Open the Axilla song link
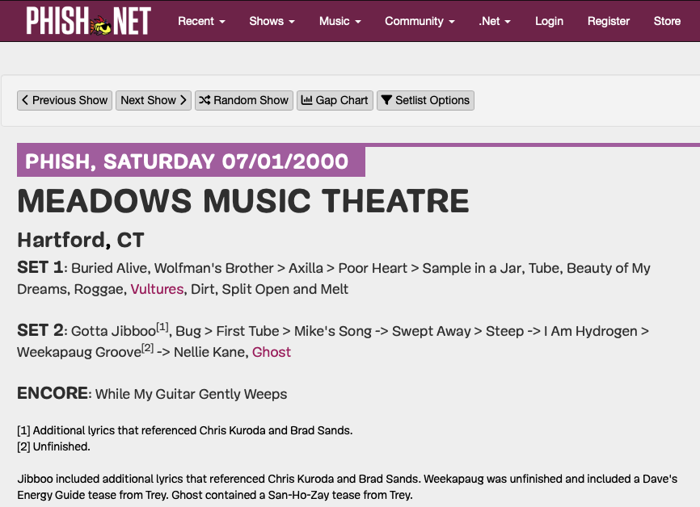 (x=306, y=268)
